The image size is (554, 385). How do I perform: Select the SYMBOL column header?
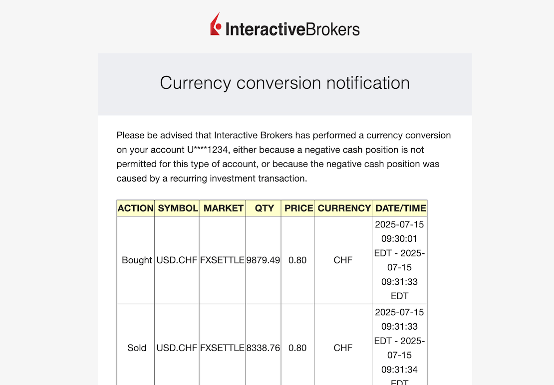178,208
